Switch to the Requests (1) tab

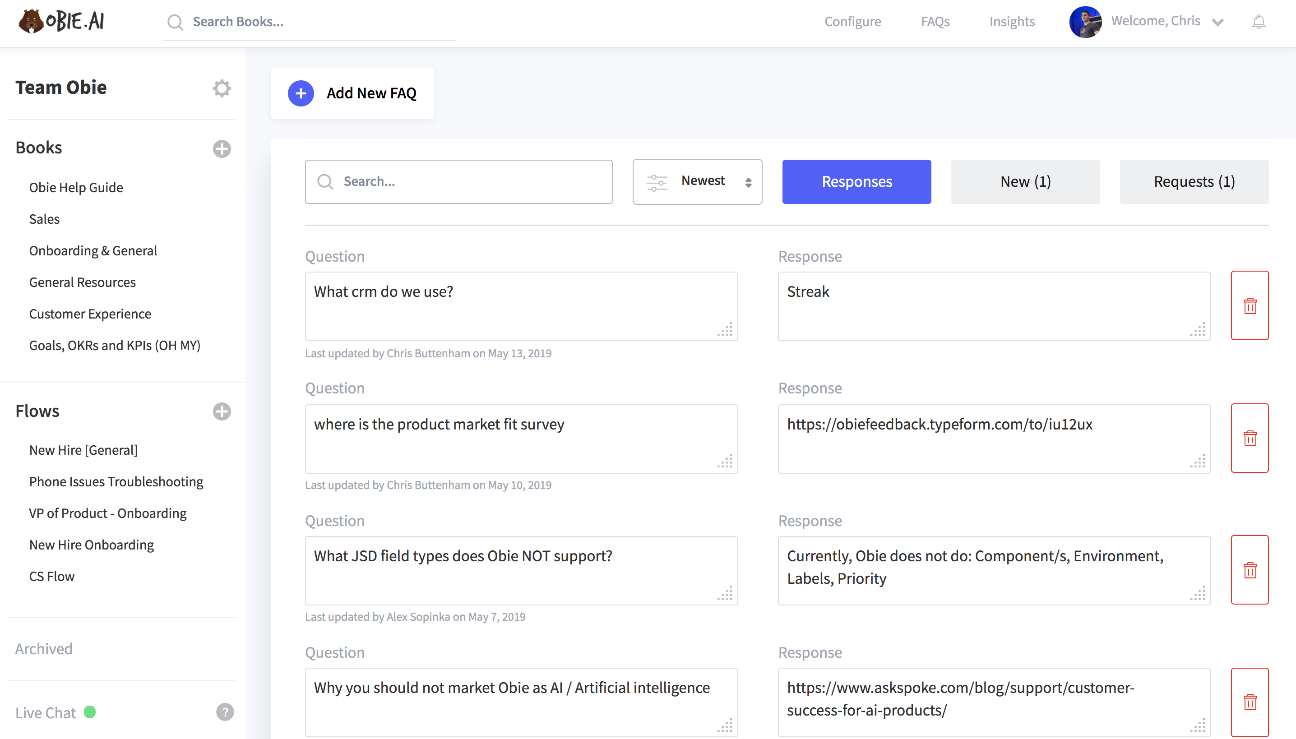click(1194, 182)
